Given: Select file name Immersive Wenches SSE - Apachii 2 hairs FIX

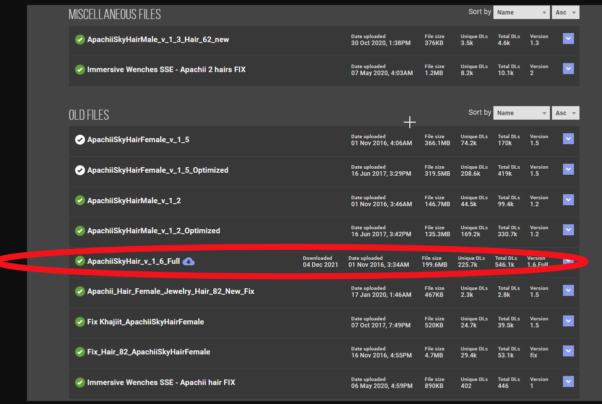Looking at the screenshot, I should coord(167,70).
